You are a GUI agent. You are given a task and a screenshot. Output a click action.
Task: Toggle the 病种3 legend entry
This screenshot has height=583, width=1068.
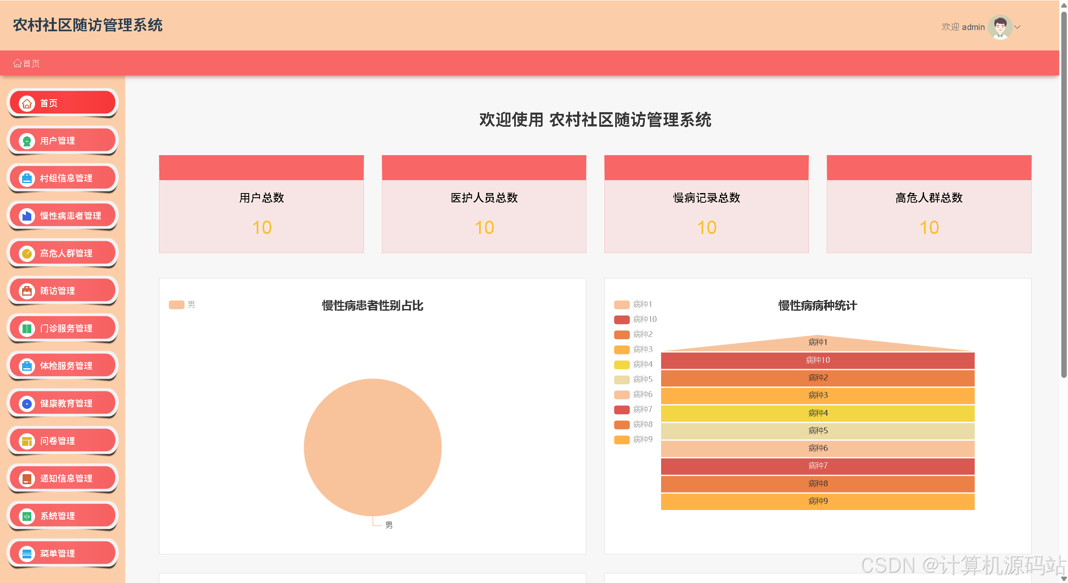point(633,349)
